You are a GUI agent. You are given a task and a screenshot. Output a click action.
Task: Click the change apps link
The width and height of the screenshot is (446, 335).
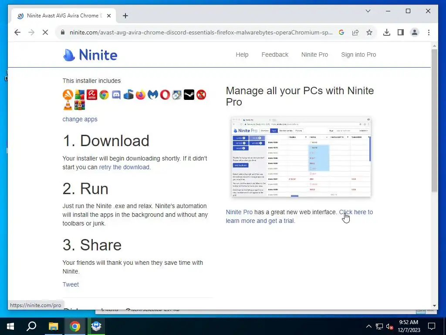80,119
